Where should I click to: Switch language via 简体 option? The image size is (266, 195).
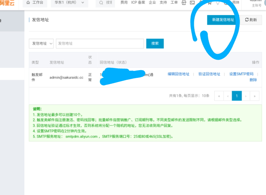[x=236, y=2]
